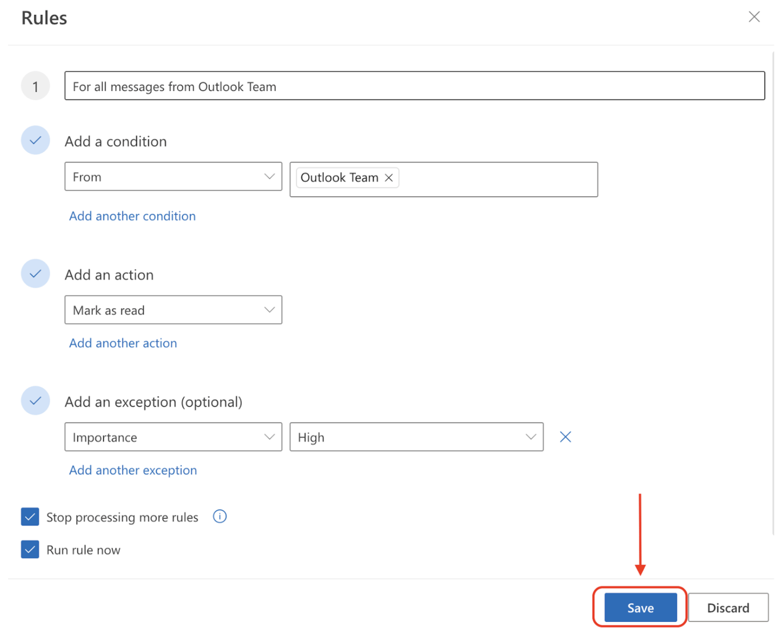Toggle the Stop processing more rules checkbox
This screenshot has height=630, width=775.
click(x=29, y=516)
